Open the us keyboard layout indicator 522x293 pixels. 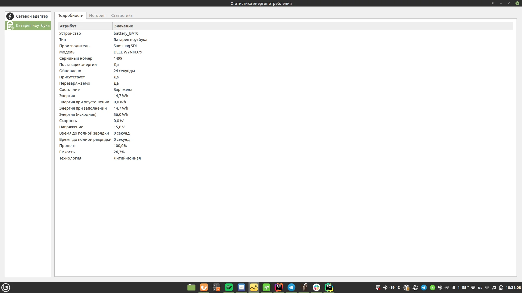click(x=480, y=288)
